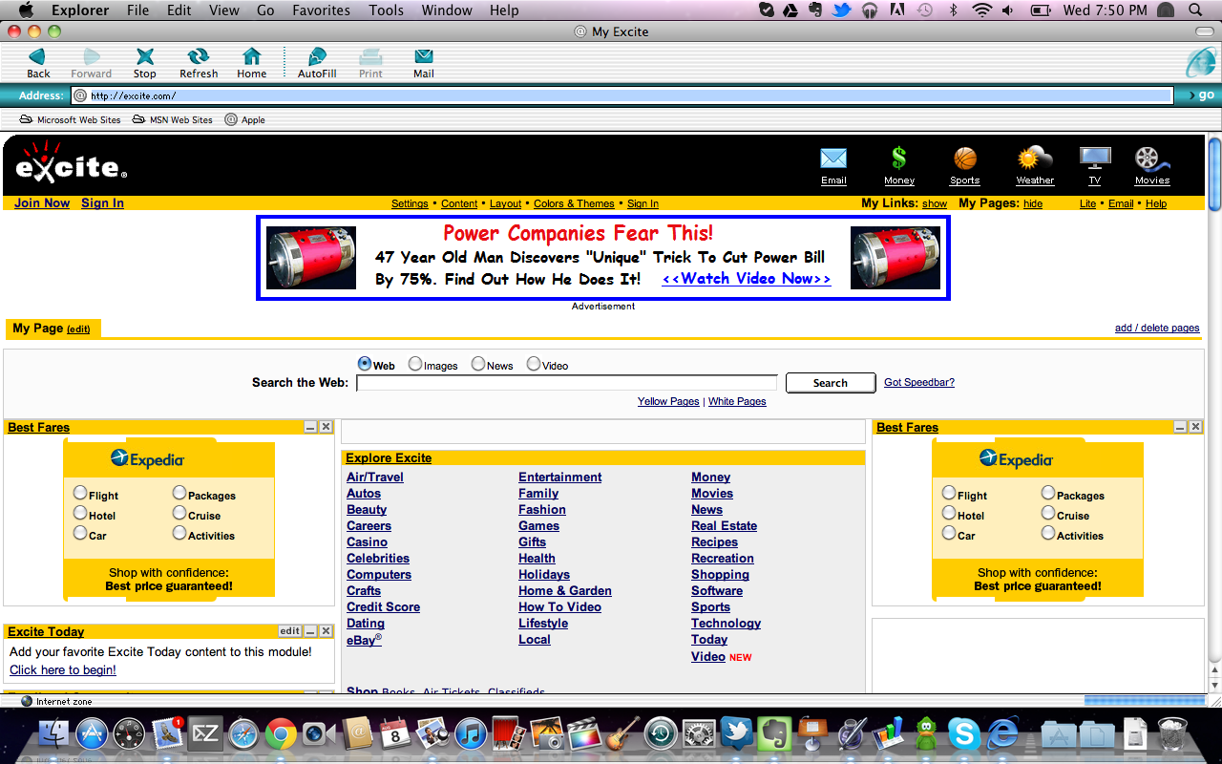
Task: Open Mail from the browser toolbar
Action: pyautogui.click(x=423, y=60)
